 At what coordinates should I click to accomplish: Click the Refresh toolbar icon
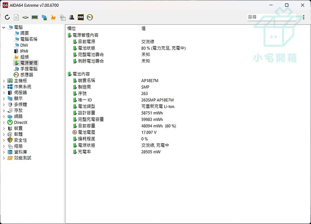click(7, 17)
